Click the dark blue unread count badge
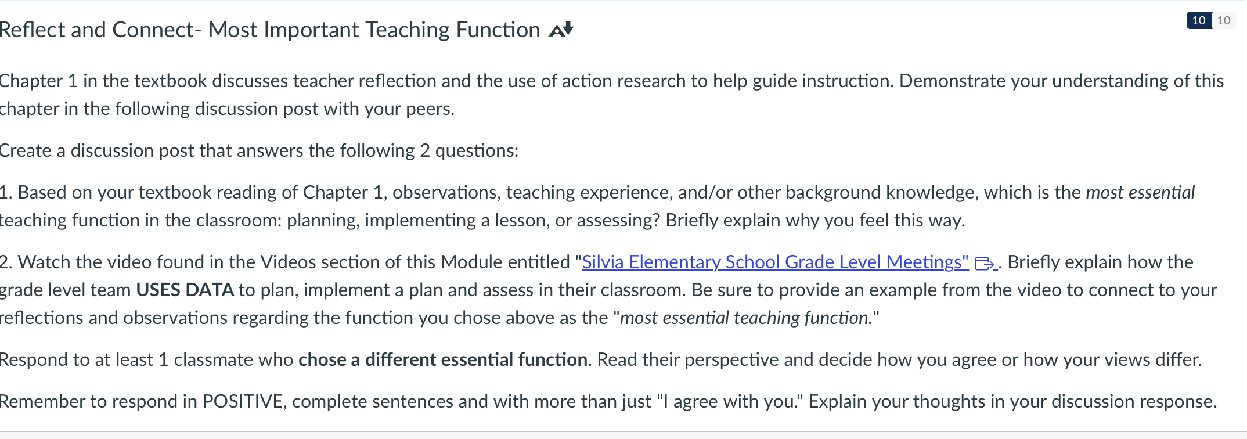The image size is (1247, 439). point(1199,20)
